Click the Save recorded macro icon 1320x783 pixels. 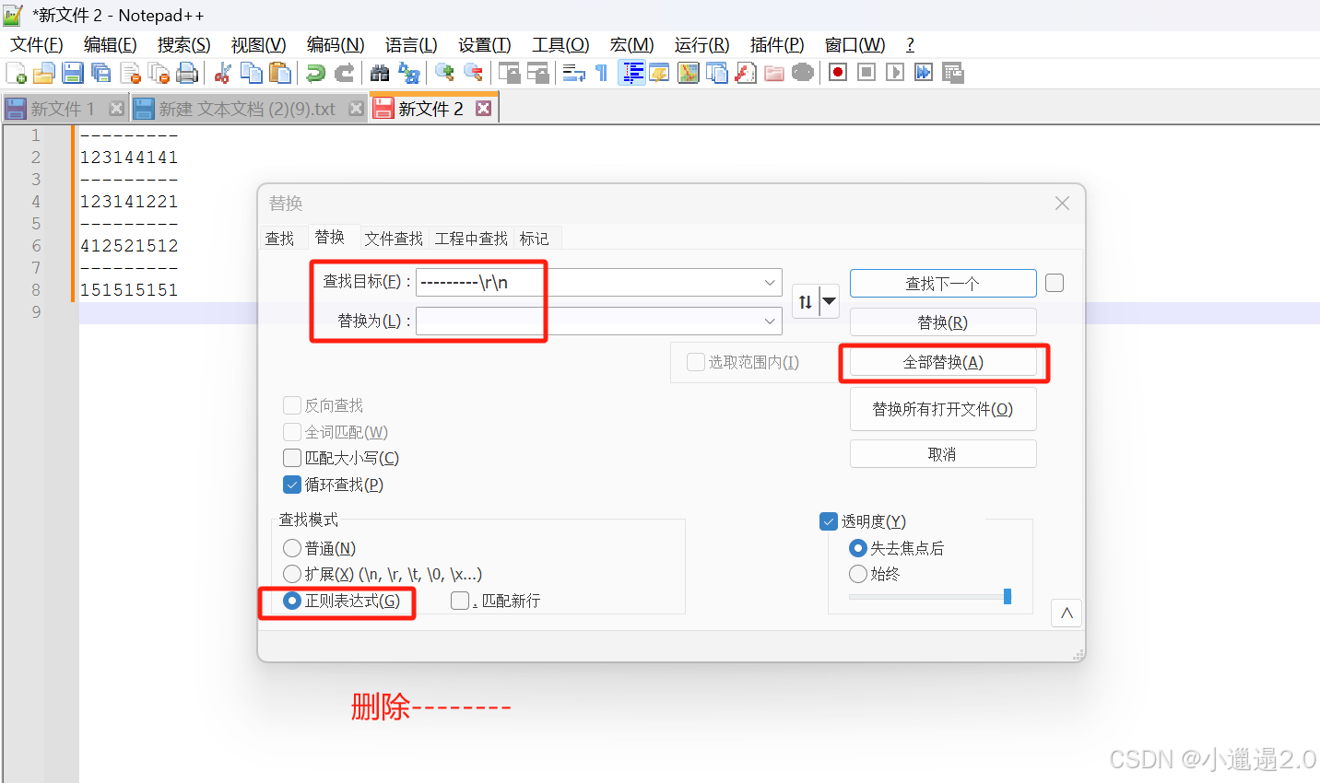coord(952,73)
